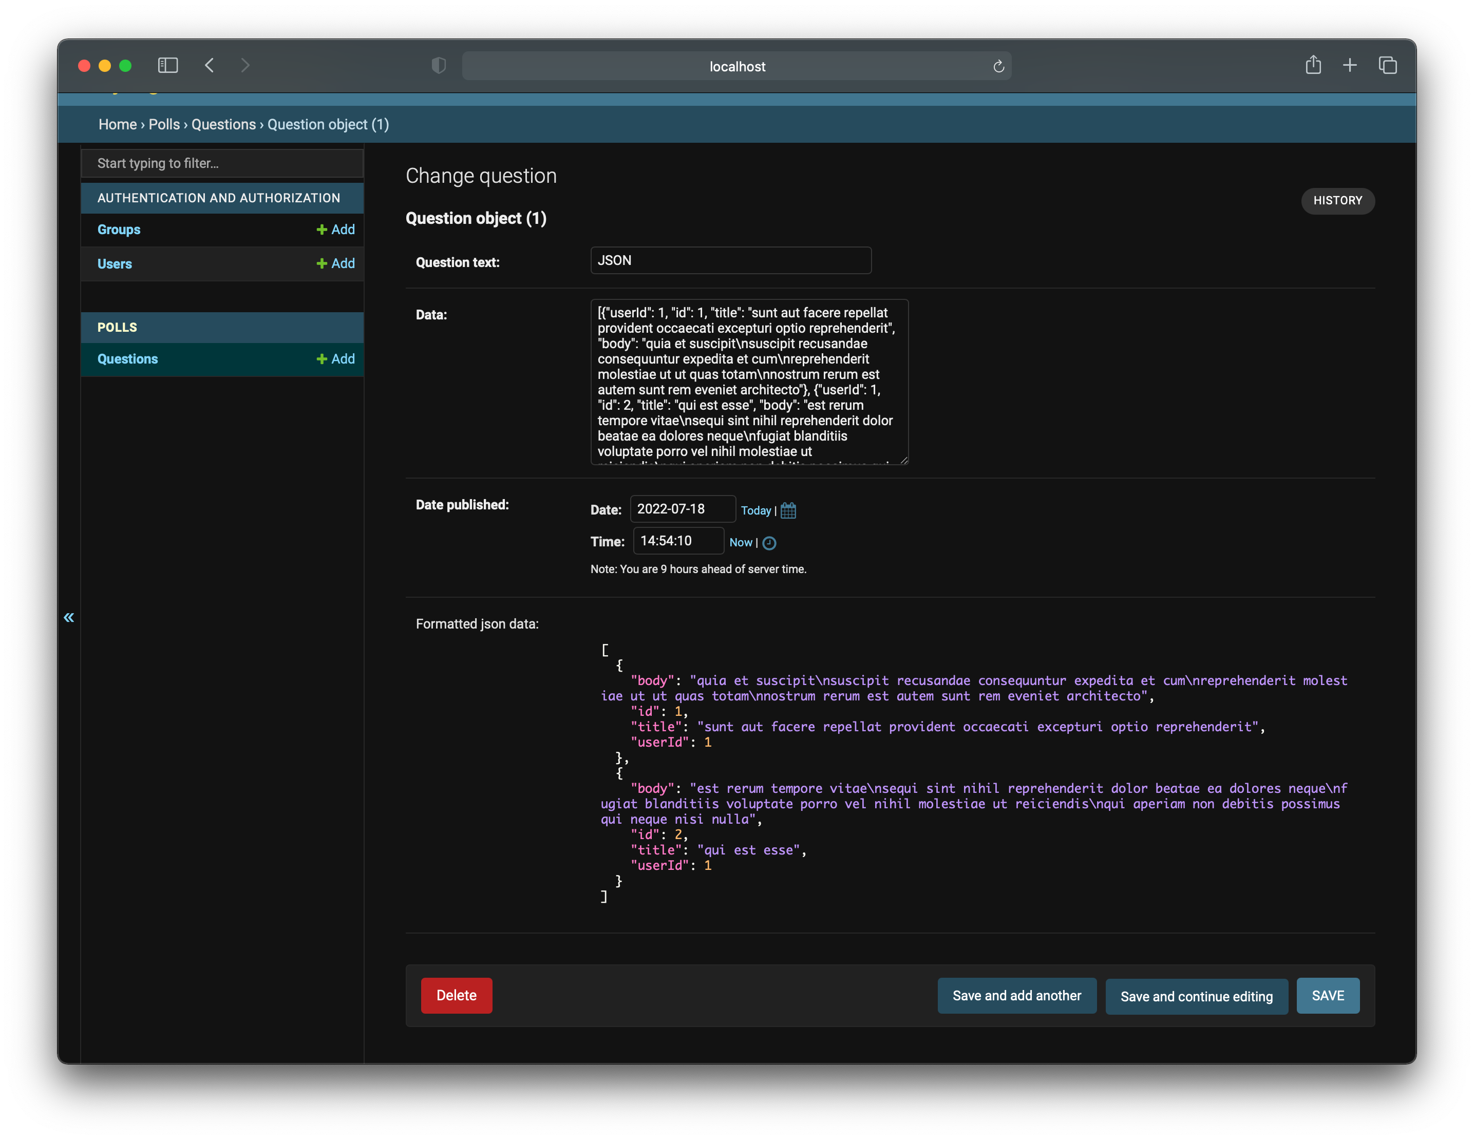Open the clock picker icon beside Time

click(x=769, y=543)
